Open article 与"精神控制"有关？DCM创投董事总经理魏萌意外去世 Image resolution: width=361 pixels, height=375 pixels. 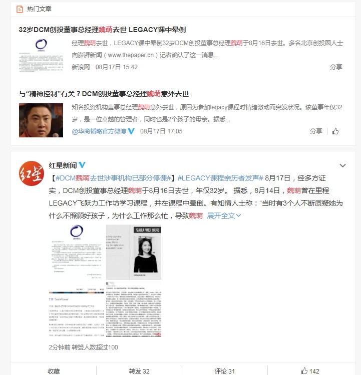click(104, 94)
